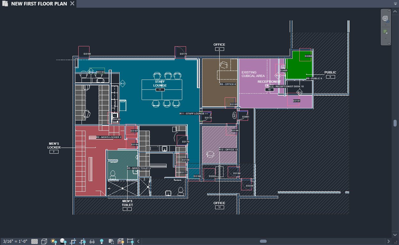399x245 pixels.
Task: Click the Visual Style cube icon
Action: (44, 241)
